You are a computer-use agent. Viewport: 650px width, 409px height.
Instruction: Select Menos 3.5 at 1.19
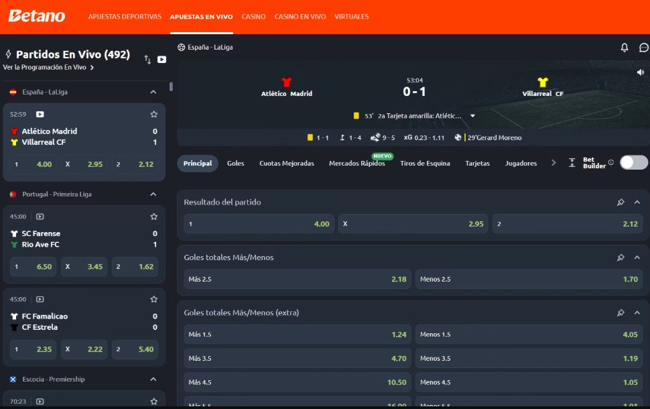click(529, 359)
